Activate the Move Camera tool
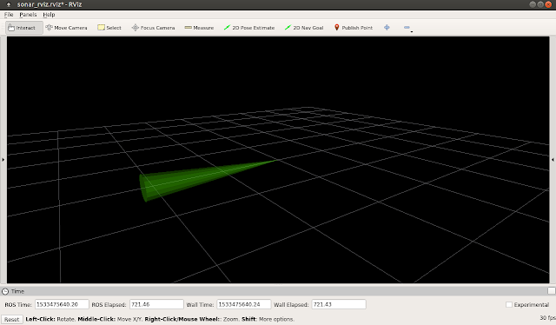Image resolution: width=556 pixels, height=325 pixels. 66,28
